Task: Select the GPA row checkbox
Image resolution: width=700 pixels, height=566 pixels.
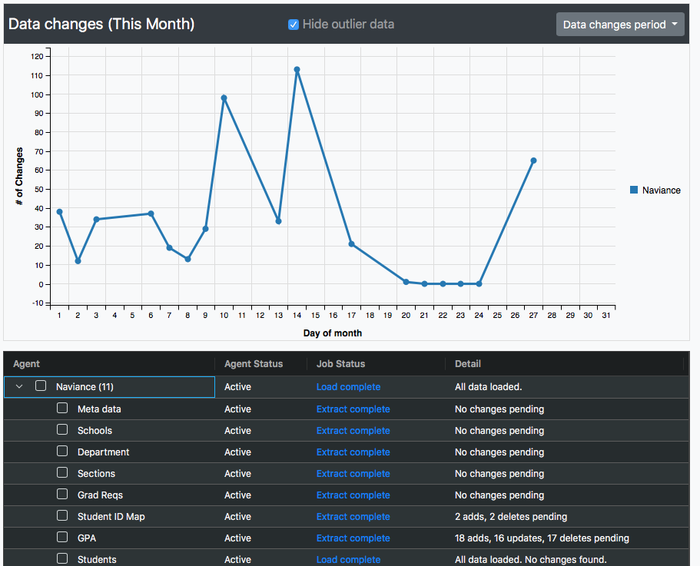Action: tap(62, 538)
